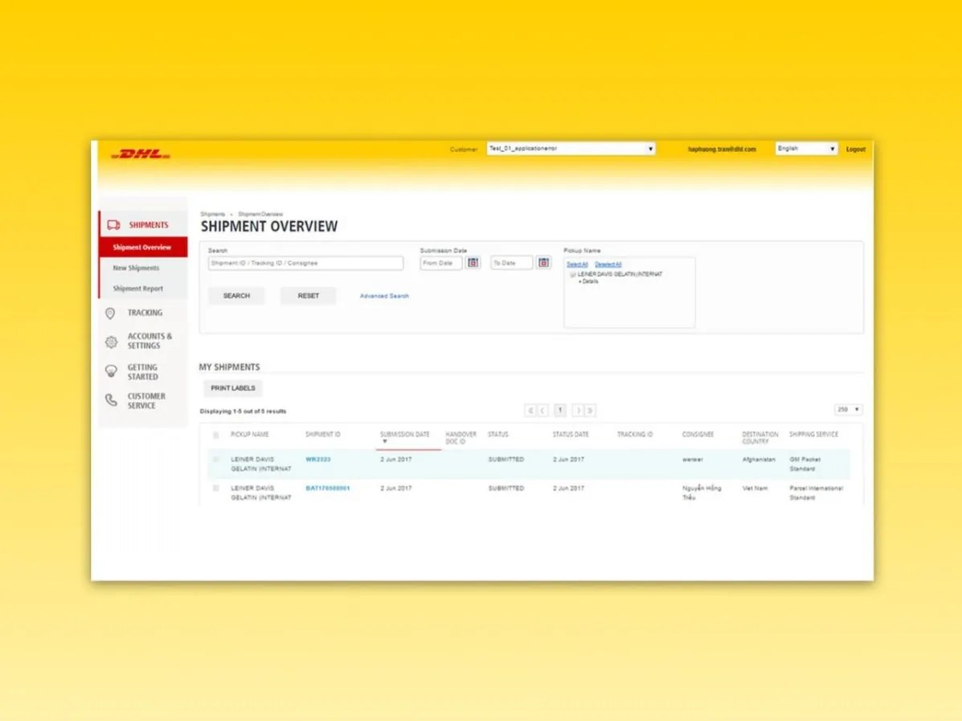Click the Viet Nam destination cell
The height and width of the screenshot is (721, 962).
[x=755, y=489]
